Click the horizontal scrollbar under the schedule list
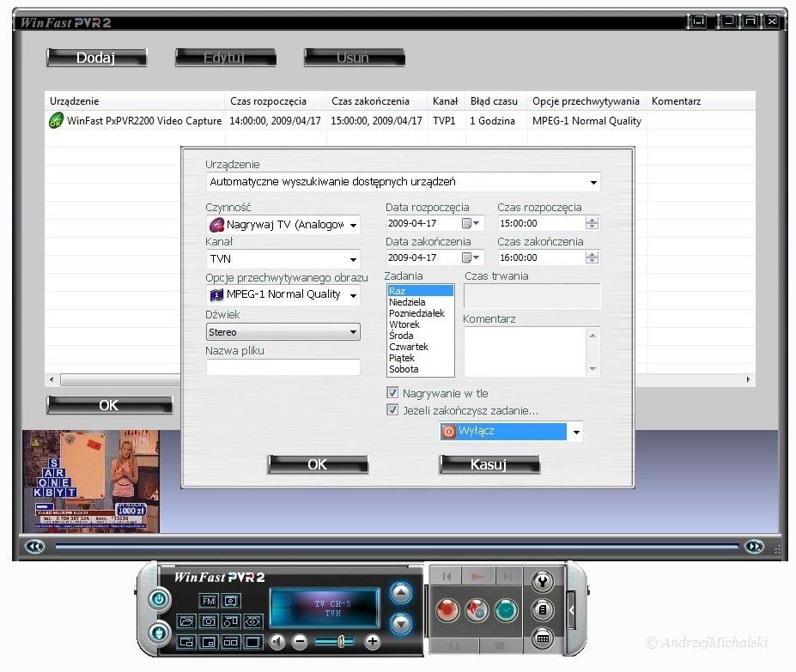796x672 pixels. 120,379
